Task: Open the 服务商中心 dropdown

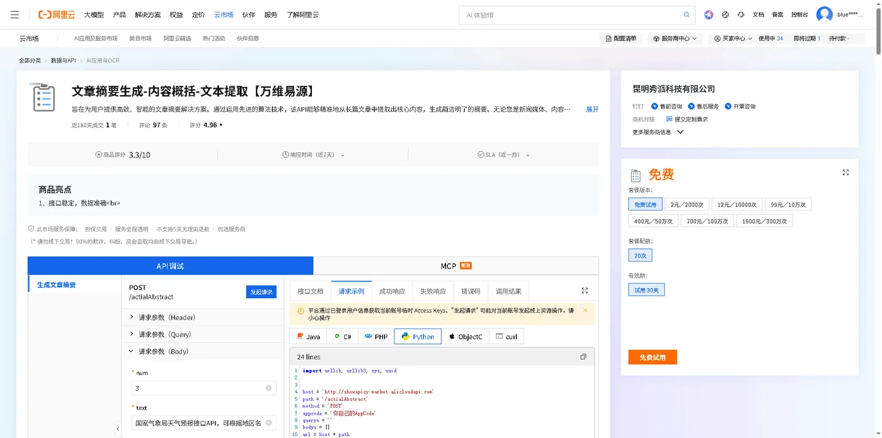Action: pos(675,38)
